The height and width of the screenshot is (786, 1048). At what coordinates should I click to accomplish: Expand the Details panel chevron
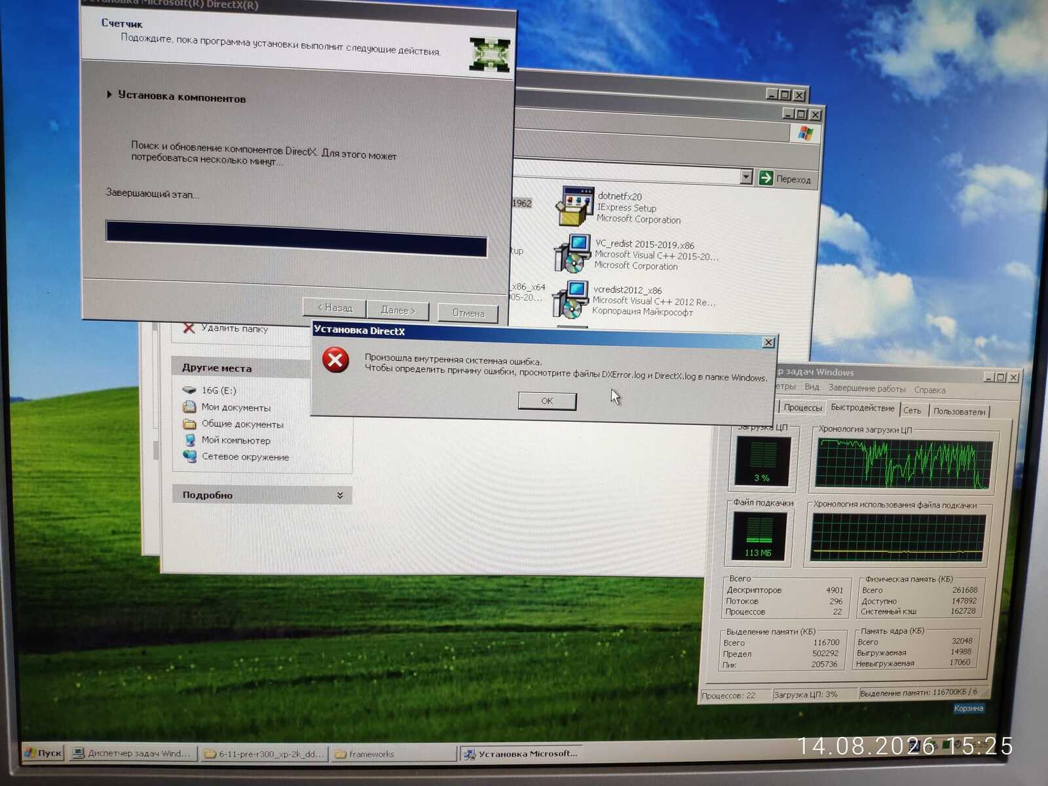[x=340, y=495]
